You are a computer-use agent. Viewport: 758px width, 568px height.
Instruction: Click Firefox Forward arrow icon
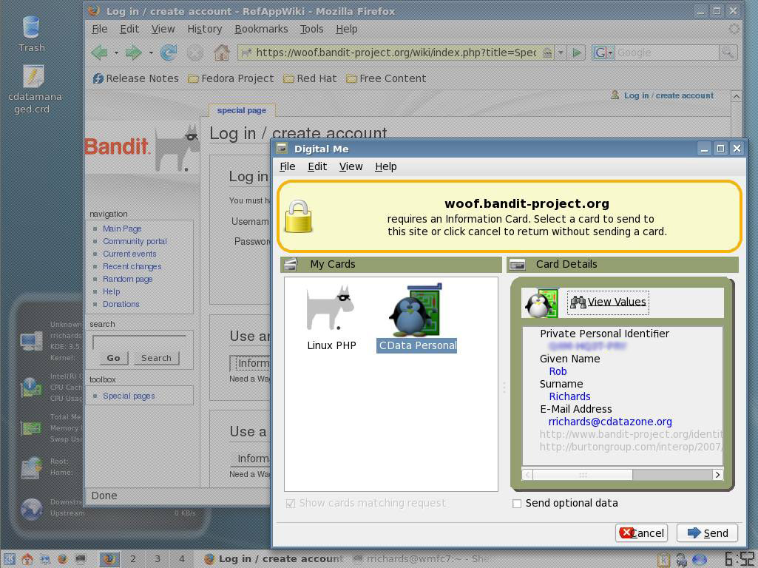(133, 53)
